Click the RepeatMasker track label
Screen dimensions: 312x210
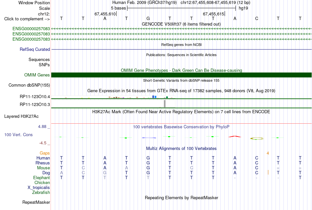[36, 202]
